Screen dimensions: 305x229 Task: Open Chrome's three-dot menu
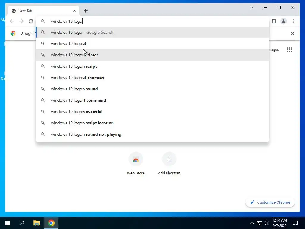[293, 21]
